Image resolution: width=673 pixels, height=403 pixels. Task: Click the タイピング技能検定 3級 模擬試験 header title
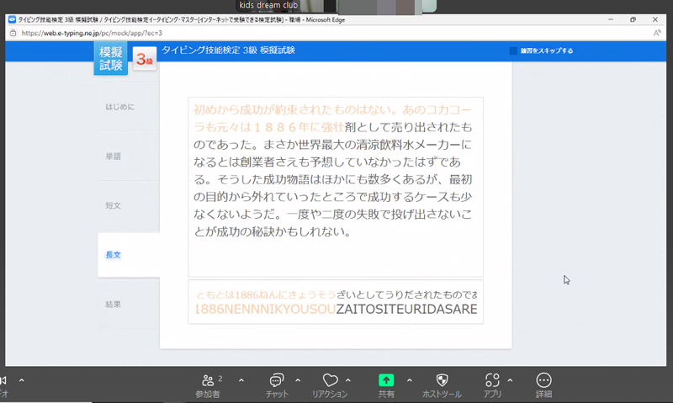228,50
